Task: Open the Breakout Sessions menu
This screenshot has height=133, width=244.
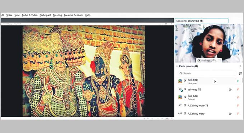Action: click(x=74, y=15)
